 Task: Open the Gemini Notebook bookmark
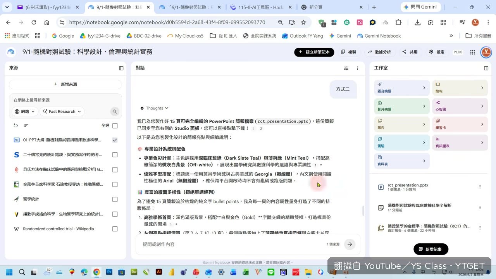point(379,36)
